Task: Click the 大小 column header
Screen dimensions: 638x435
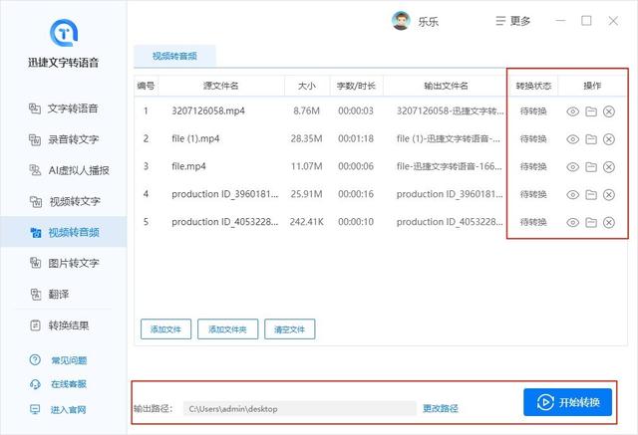Action: click(307, 86)
